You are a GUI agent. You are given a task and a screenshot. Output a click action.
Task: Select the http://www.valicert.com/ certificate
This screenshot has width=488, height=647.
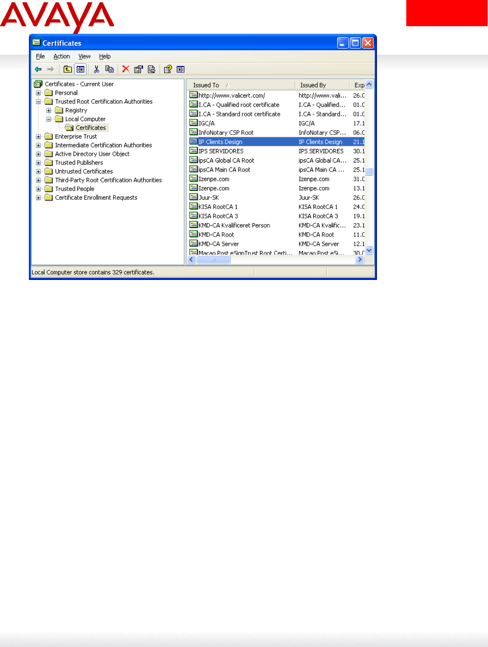[x=276, y=95]
